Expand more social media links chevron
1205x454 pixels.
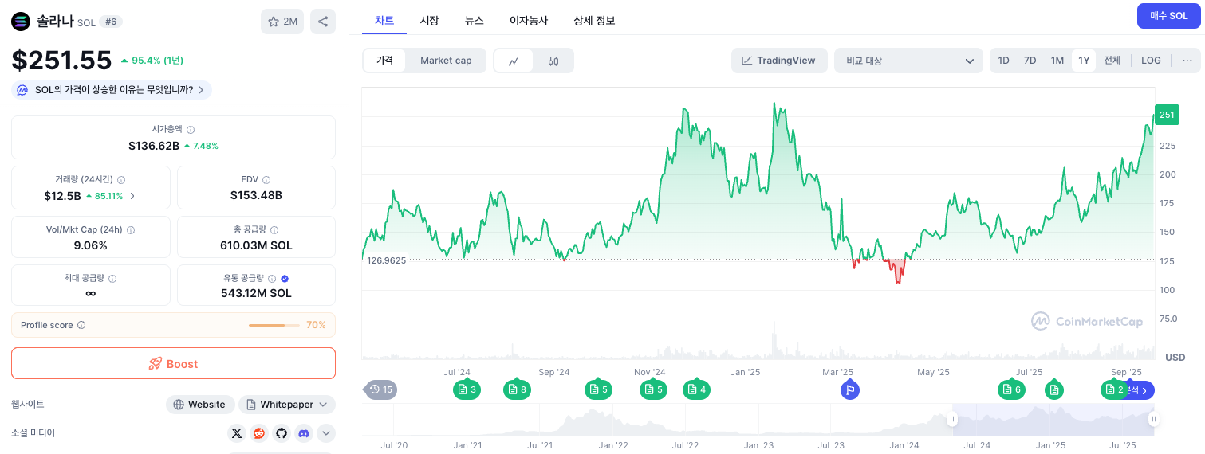click(325, 433)
